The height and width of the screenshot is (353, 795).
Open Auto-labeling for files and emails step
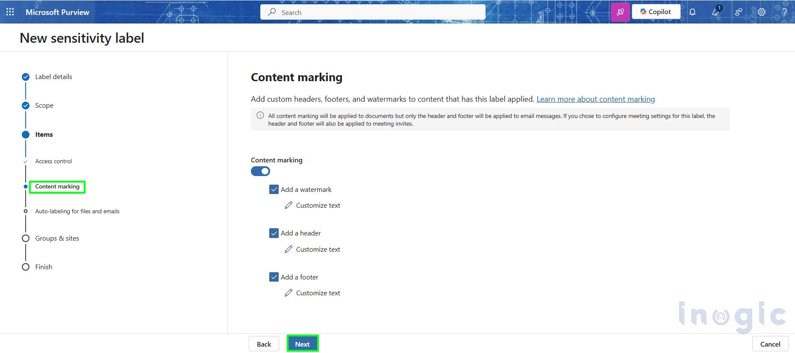pos(77,211)
